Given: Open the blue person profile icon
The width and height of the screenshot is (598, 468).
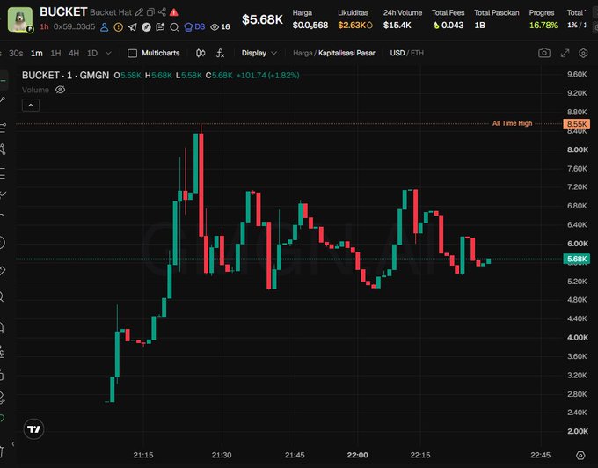Looking at the screenshot, I should click(104, 27).
